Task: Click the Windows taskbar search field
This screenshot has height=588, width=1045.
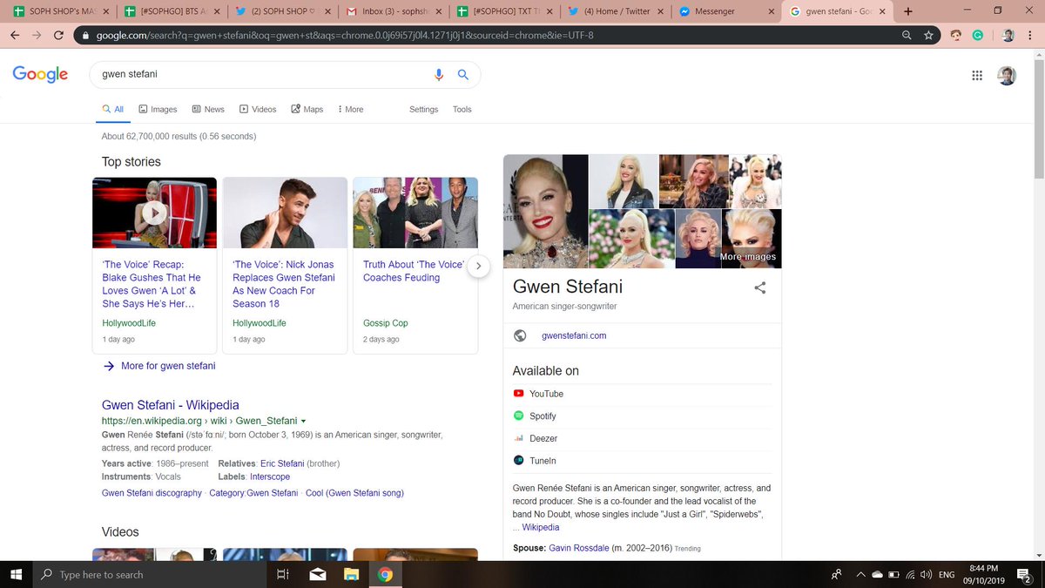Action: (x=149, y=575)
